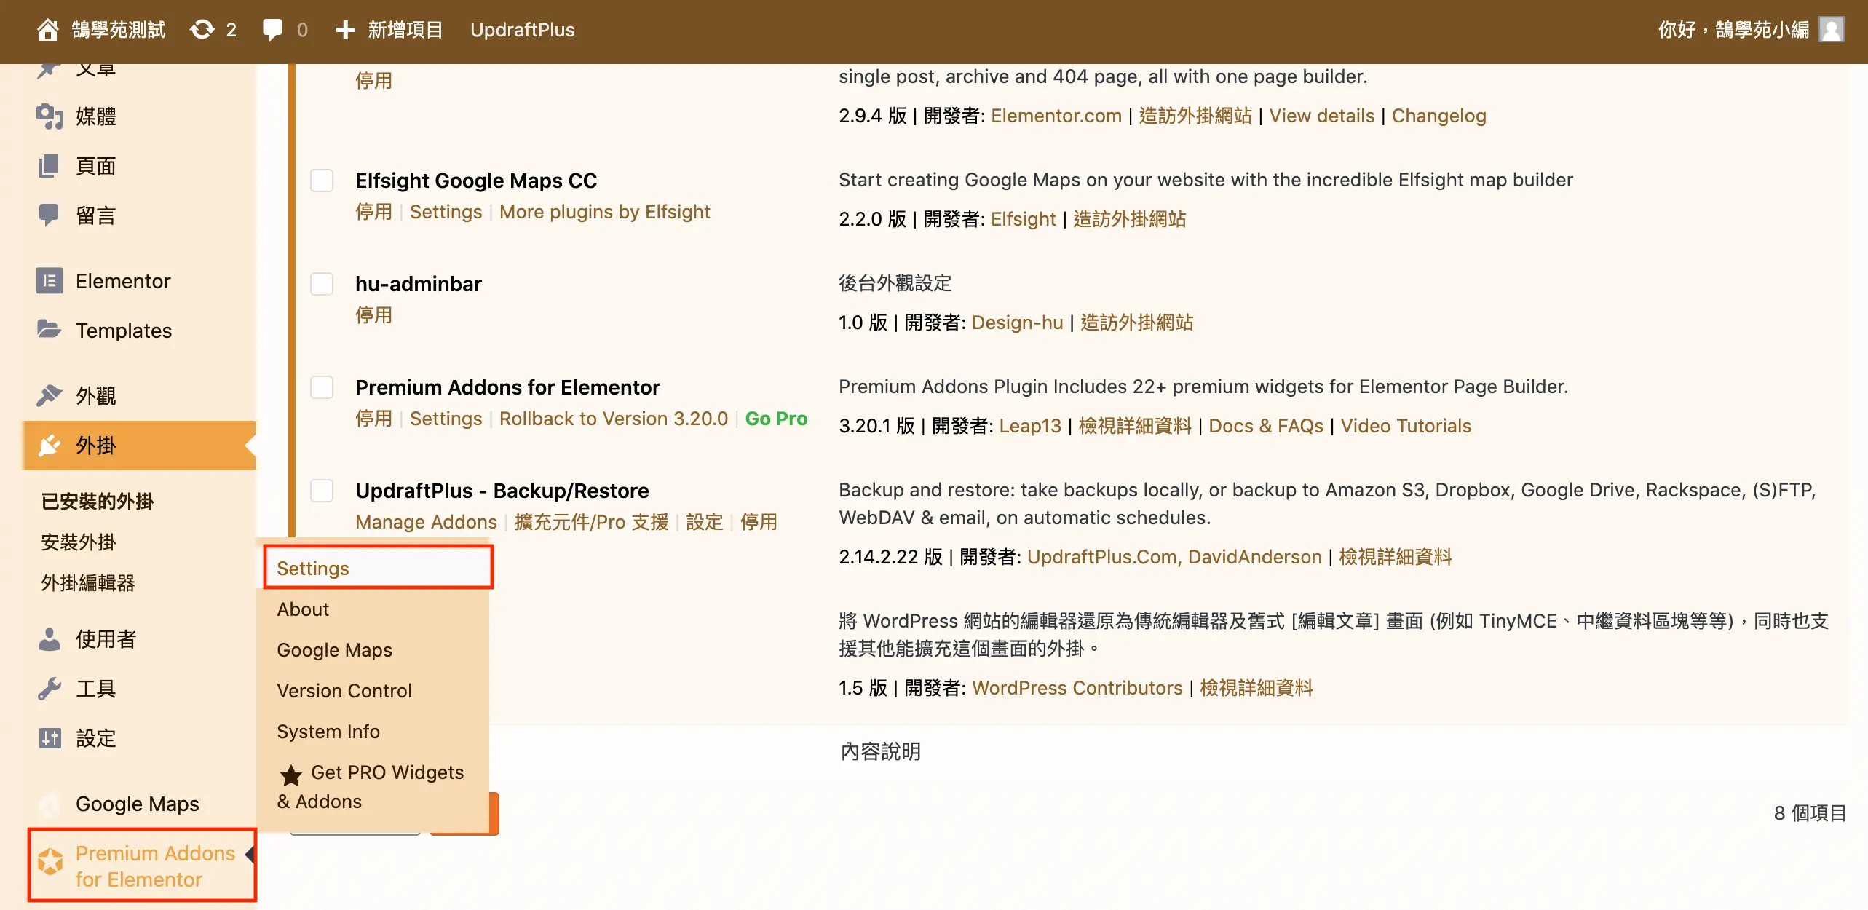Click the plus icon for 新增項目

point(345,30)
